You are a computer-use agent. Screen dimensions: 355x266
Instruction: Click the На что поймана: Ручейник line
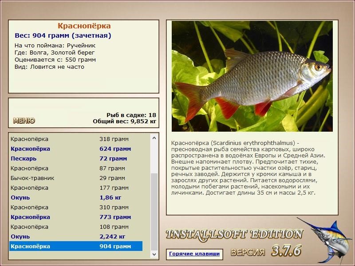point(55,46)
